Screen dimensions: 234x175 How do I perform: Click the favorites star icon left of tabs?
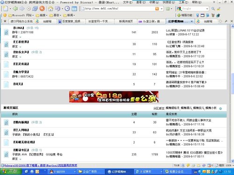click(x=5, y=21)
